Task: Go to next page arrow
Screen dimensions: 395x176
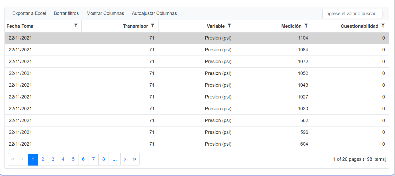Action: [x=125, y=159]
